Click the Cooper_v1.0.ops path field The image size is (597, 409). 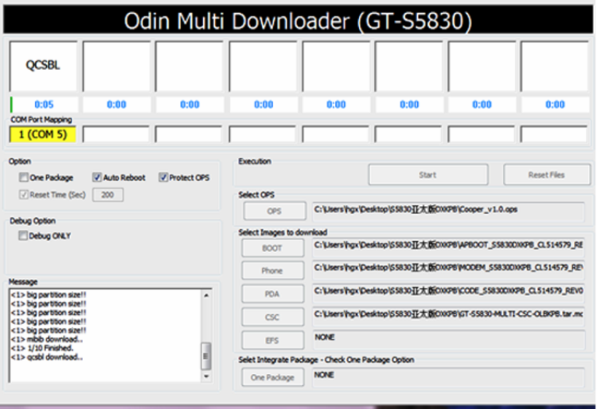tap(448, 211)
